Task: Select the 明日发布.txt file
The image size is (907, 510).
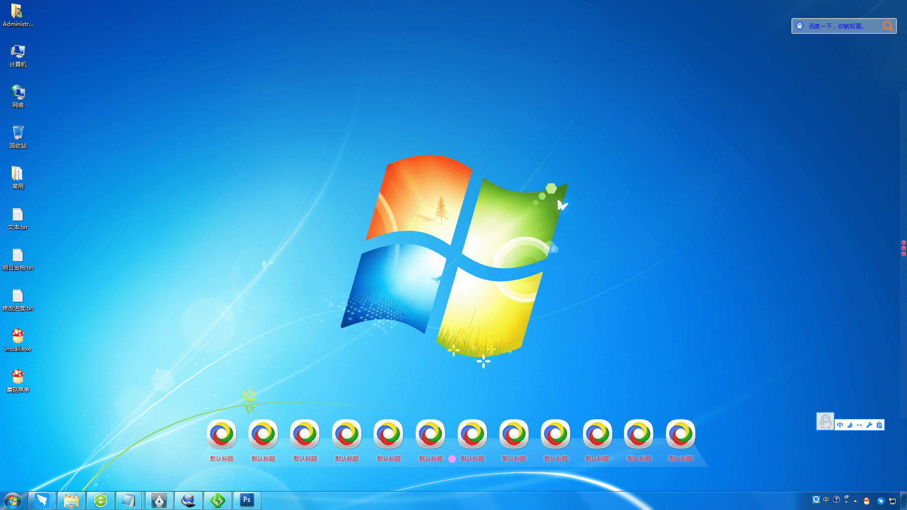Action: click(17, 259)
